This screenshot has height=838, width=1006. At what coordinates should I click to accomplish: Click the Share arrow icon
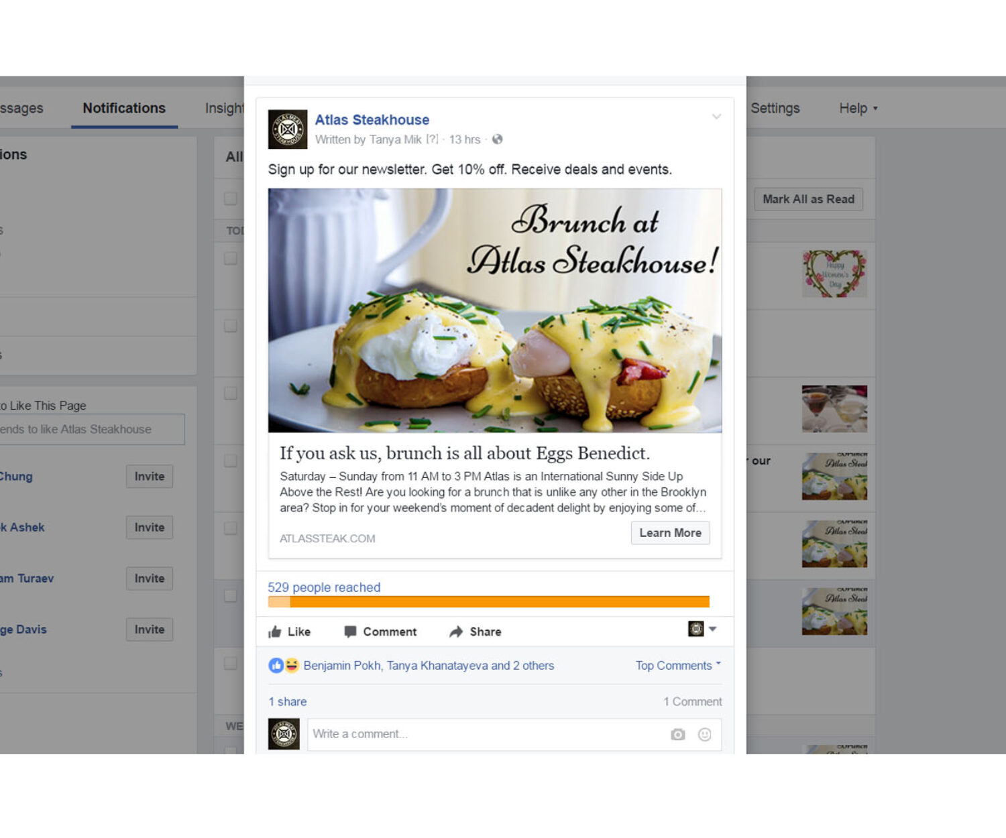[456, 632]
